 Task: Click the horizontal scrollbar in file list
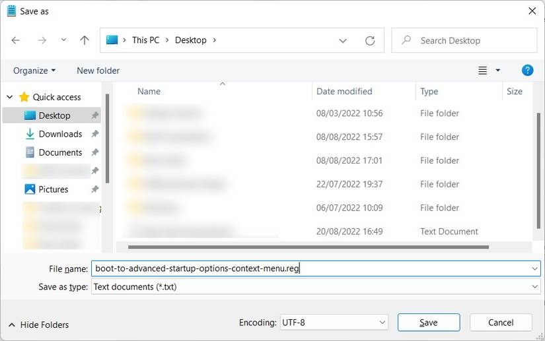pyautogui.click(x=309, y=247)
